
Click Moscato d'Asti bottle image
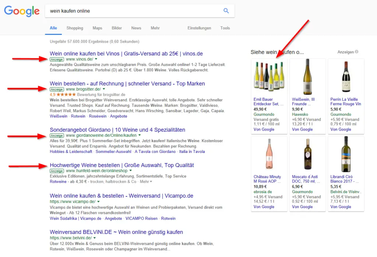click(307, 154)
